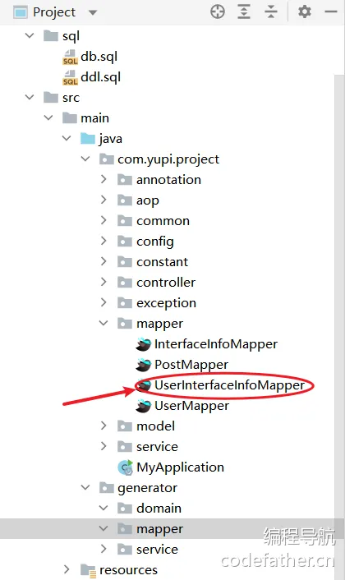Click the Expand All toolbar icon

point(244,12)
